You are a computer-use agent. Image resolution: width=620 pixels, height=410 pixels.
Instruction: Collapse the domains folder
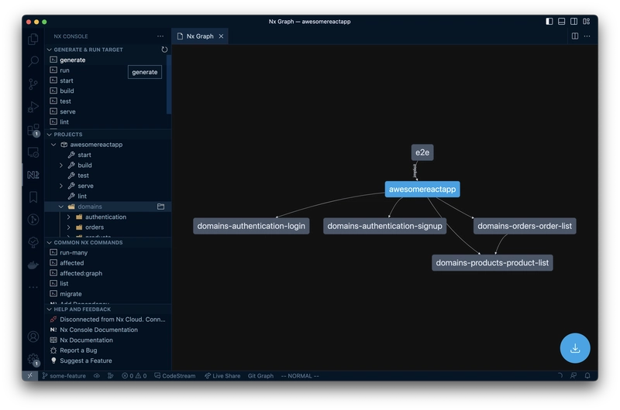click(61, 207)
